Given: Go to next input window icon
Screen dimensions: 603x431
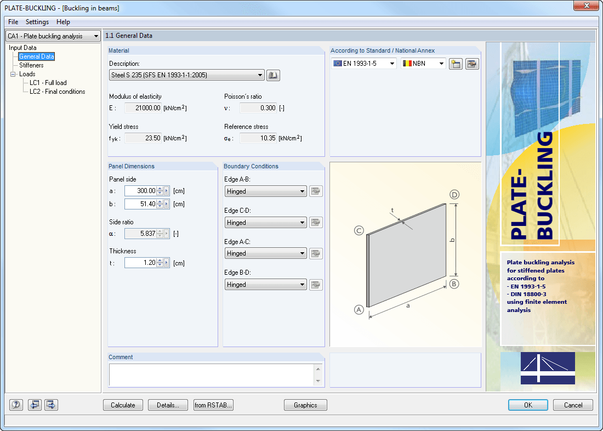Looking at the screenshot, I should 51,405.
